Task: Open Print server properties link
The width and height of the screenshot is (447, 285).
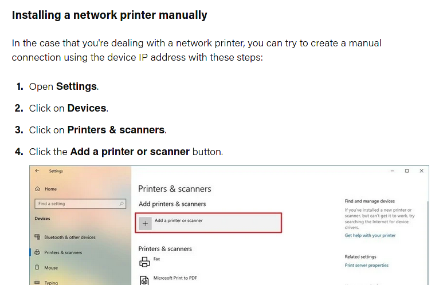Action: [367, 266]
